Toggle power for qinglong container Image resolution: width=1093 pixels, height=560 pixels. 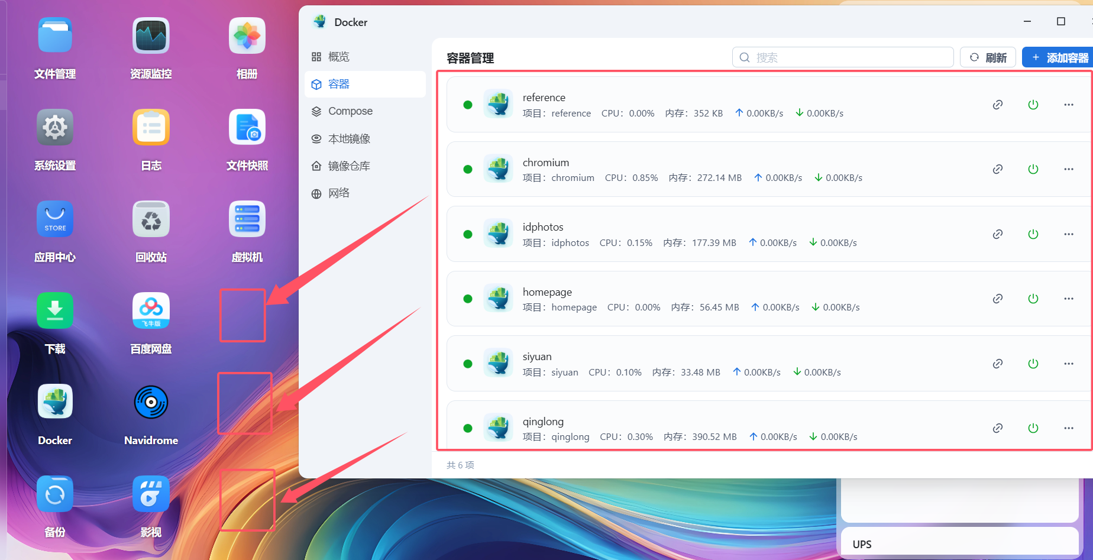click(1033, 428)
